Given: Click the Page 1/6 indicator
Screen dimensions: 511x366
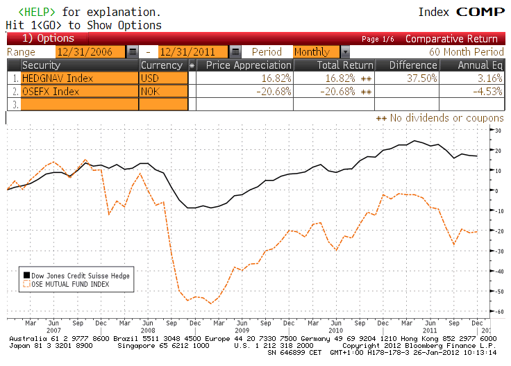Looking at the screenshot, I should [378, 39].
